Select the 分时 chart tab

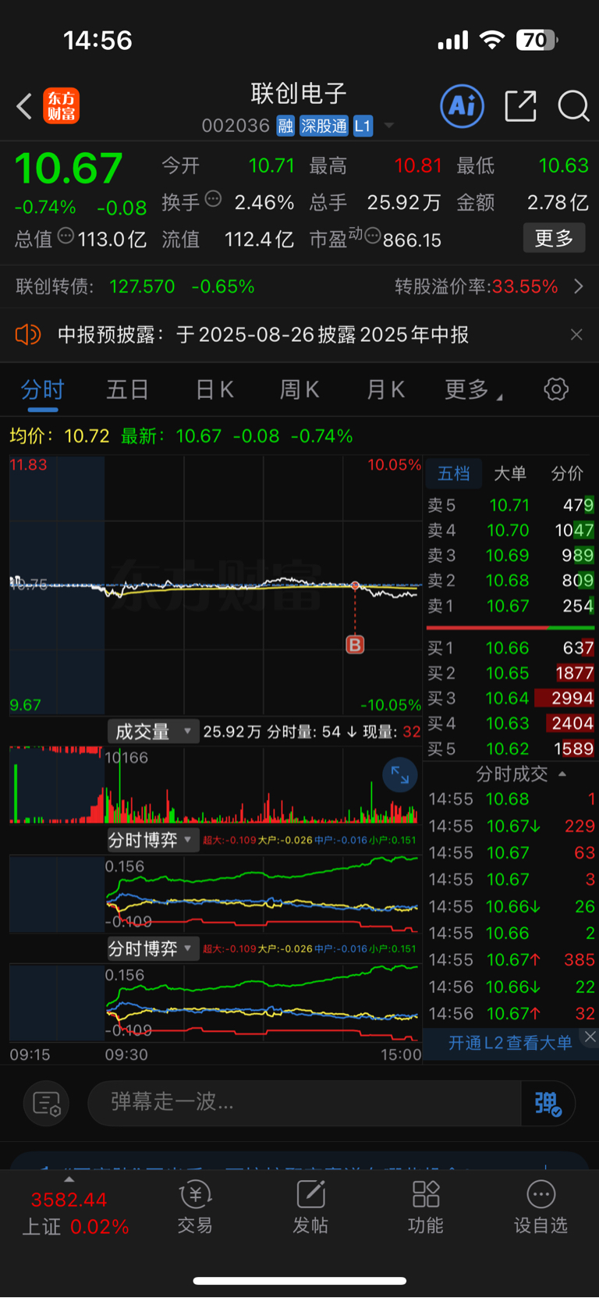[42, 389]
